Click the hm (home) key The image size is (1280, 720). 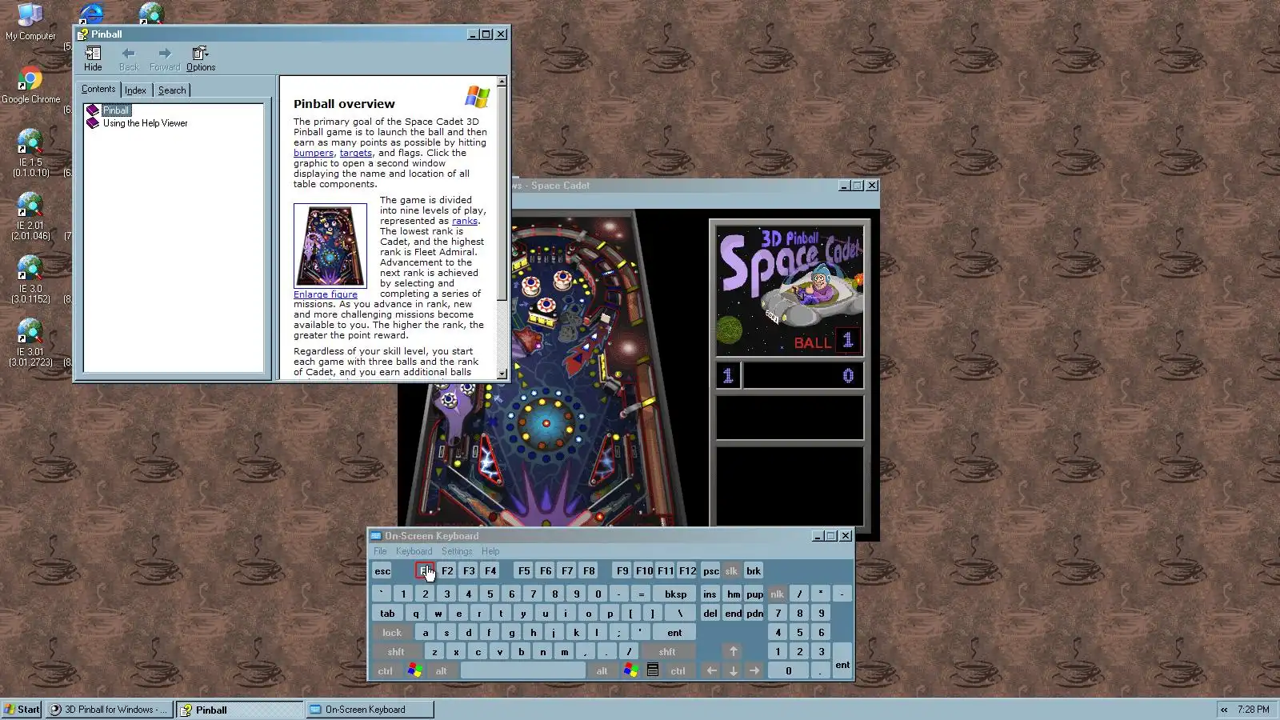tap(734, 594)
